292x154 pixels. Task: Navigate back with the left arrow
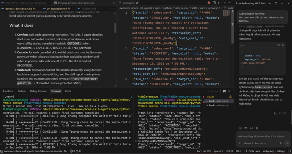219,3
